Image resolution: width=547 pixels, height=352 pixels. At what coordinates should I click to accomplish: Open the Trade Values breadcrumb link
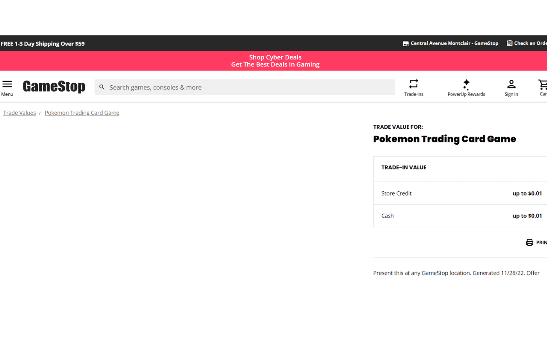click(x=20, y=113)
